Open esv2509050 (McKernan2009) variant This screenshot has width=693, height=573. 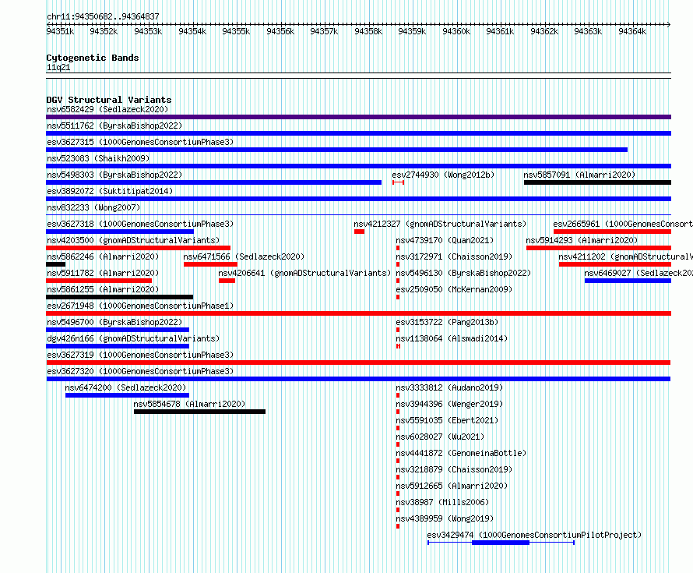pyautogui.click(x=454, y=289)
